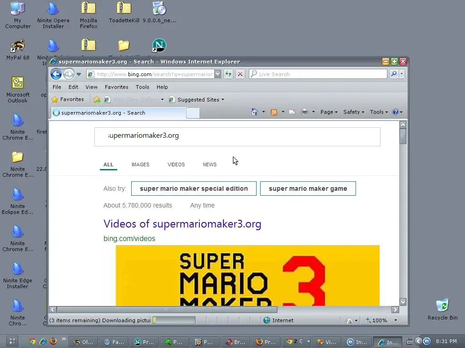This screenshot has width=465, height=348.
Task: Open the Tools menu in menu bar
Action: (142, 87)
